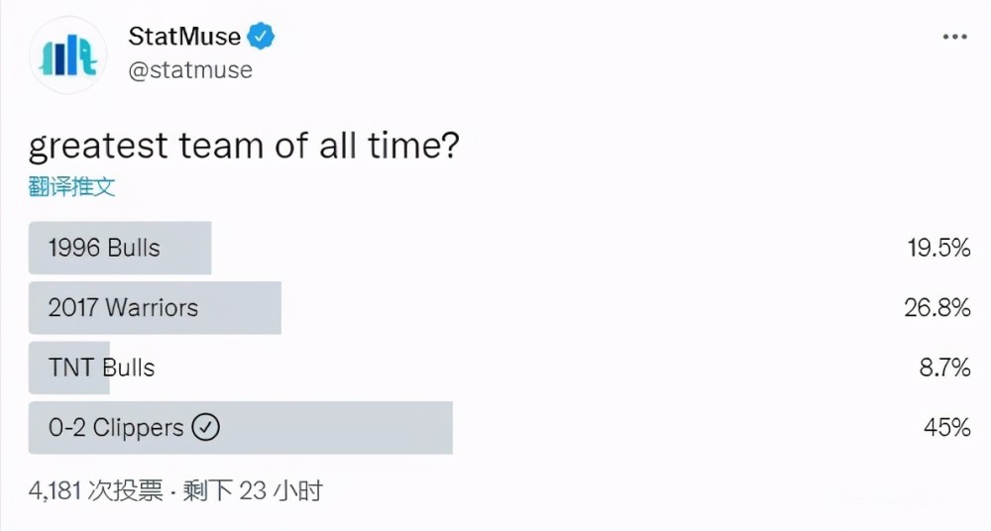
Task: Click the 0-2 Clippers option label text
Action: point(116,427)
